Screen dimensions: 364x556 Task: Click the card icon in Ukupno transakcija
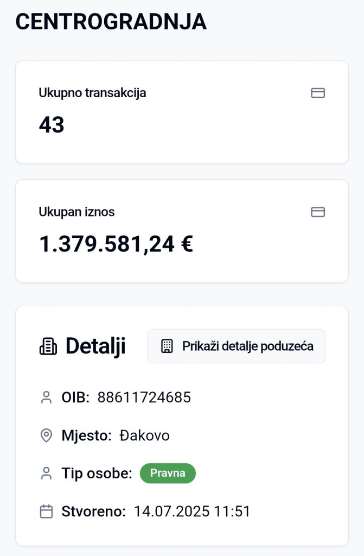(x=317, y=93)
